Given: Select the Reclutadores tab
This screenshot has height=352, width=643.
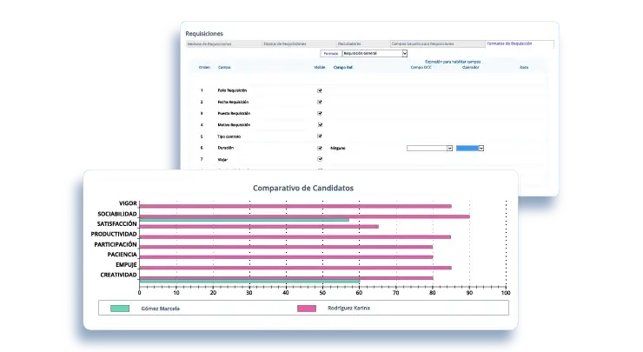Looking at the screenshot, I should click(x=349, y=43).
